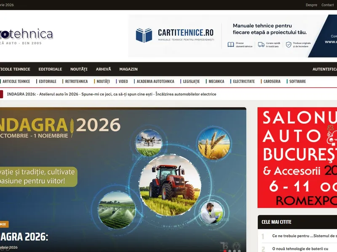
Task: Select the second slider dot
Action: [x=230, y=251]
